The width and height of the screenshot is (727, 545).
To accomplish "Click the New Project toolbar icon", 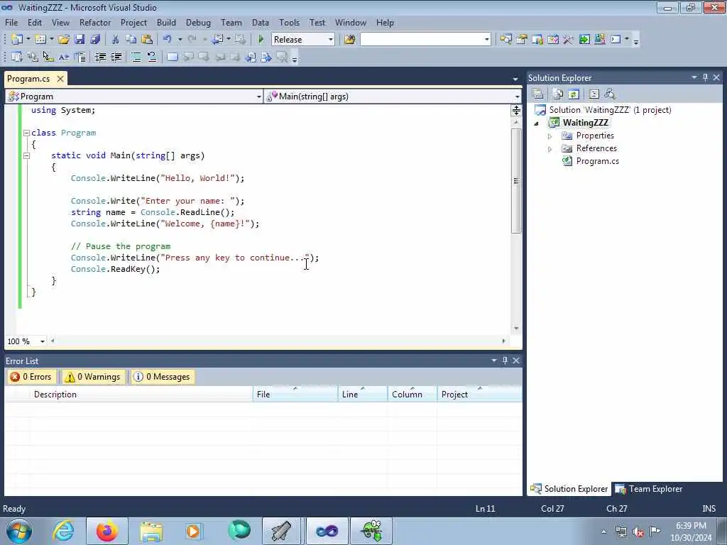I will [x=17, y=40].
